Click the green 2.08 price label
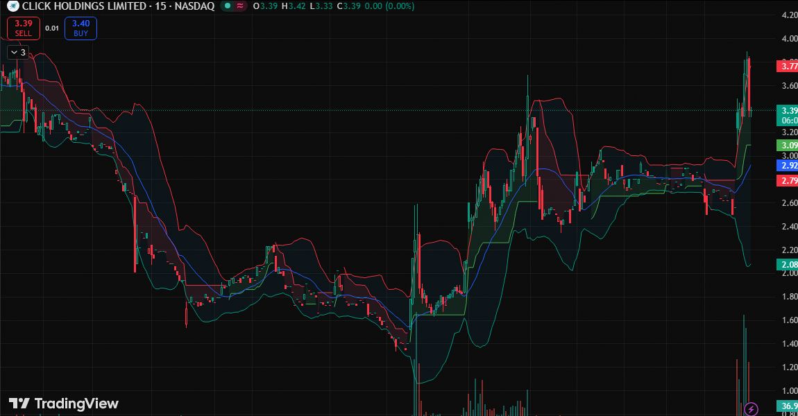Viewport: 798px width, 416px height. pyautogui.click(x=788, y=264)
